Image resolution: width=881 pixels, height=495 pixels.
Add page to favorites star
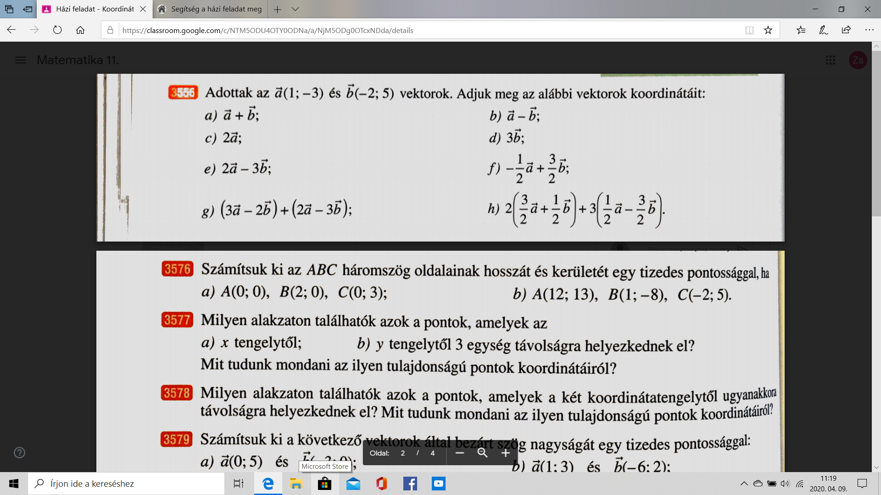click(768, 30)
